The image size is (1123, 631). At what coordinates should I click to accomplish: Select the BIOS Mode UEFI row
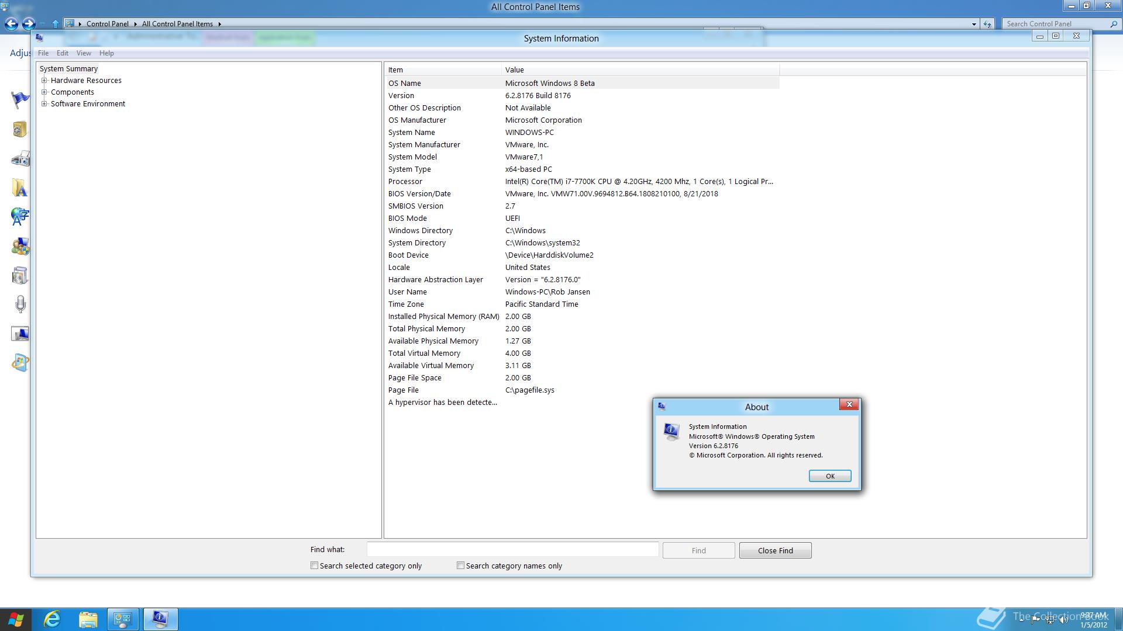pyautogui.click(x=582, y=218)
